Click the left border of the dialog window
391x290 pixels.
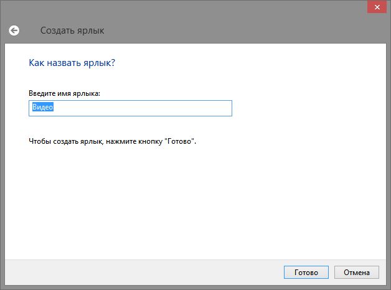pyautogui.click(x=2, y=156)
